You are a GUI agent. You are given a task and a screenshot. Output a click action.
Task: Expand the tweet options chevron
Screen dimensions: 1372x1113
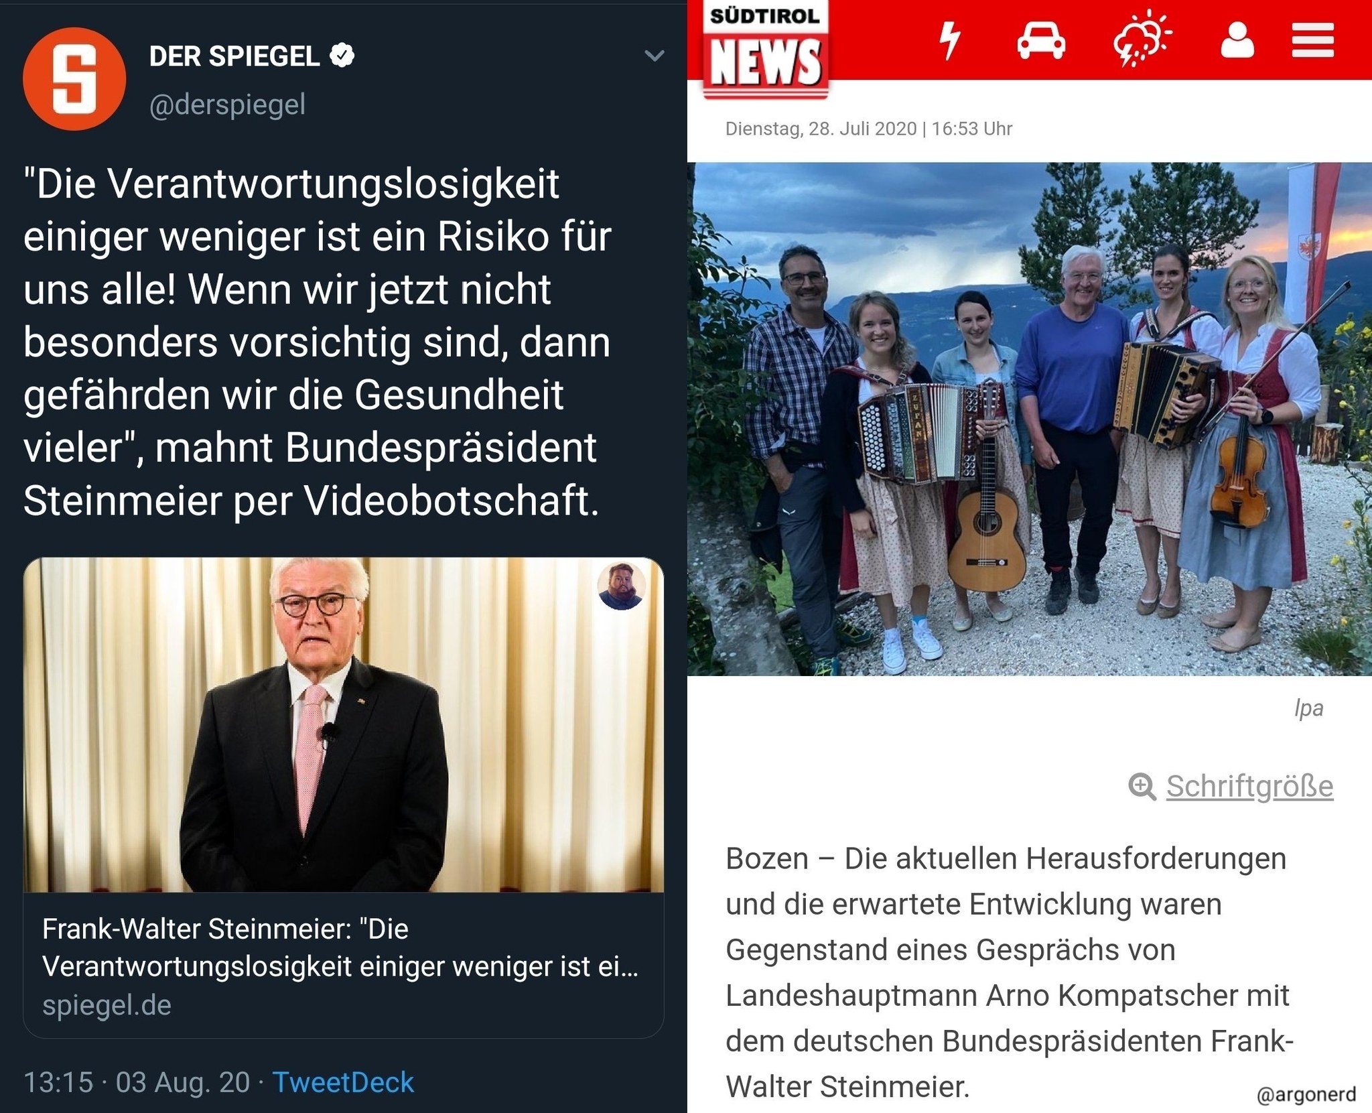tap(654, 56)
